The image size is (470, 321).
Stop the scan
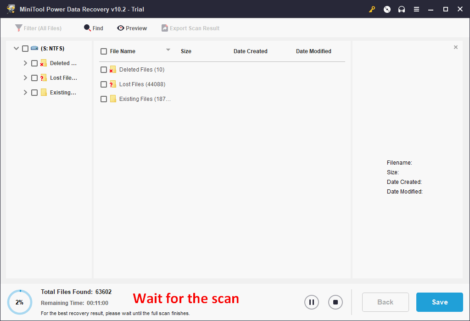coord(336,302)
